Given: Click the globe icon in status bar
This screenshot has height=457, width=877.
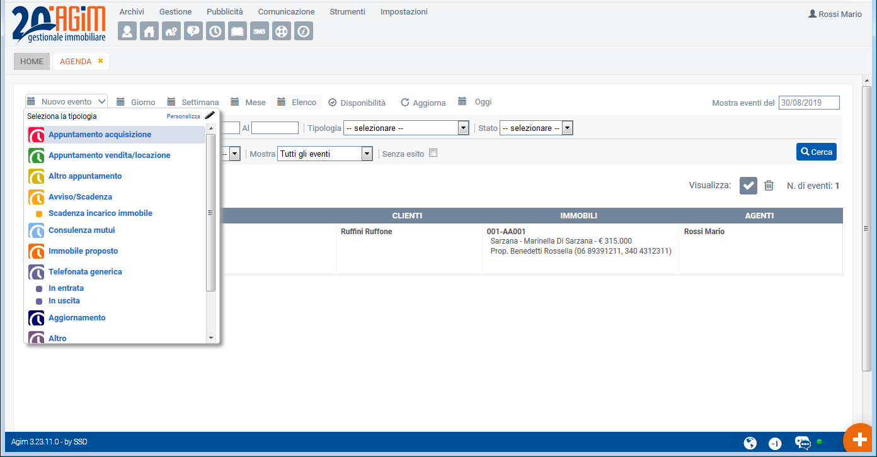Looking at the screenshot, I should pyautogui.click(x=750, y=443).
